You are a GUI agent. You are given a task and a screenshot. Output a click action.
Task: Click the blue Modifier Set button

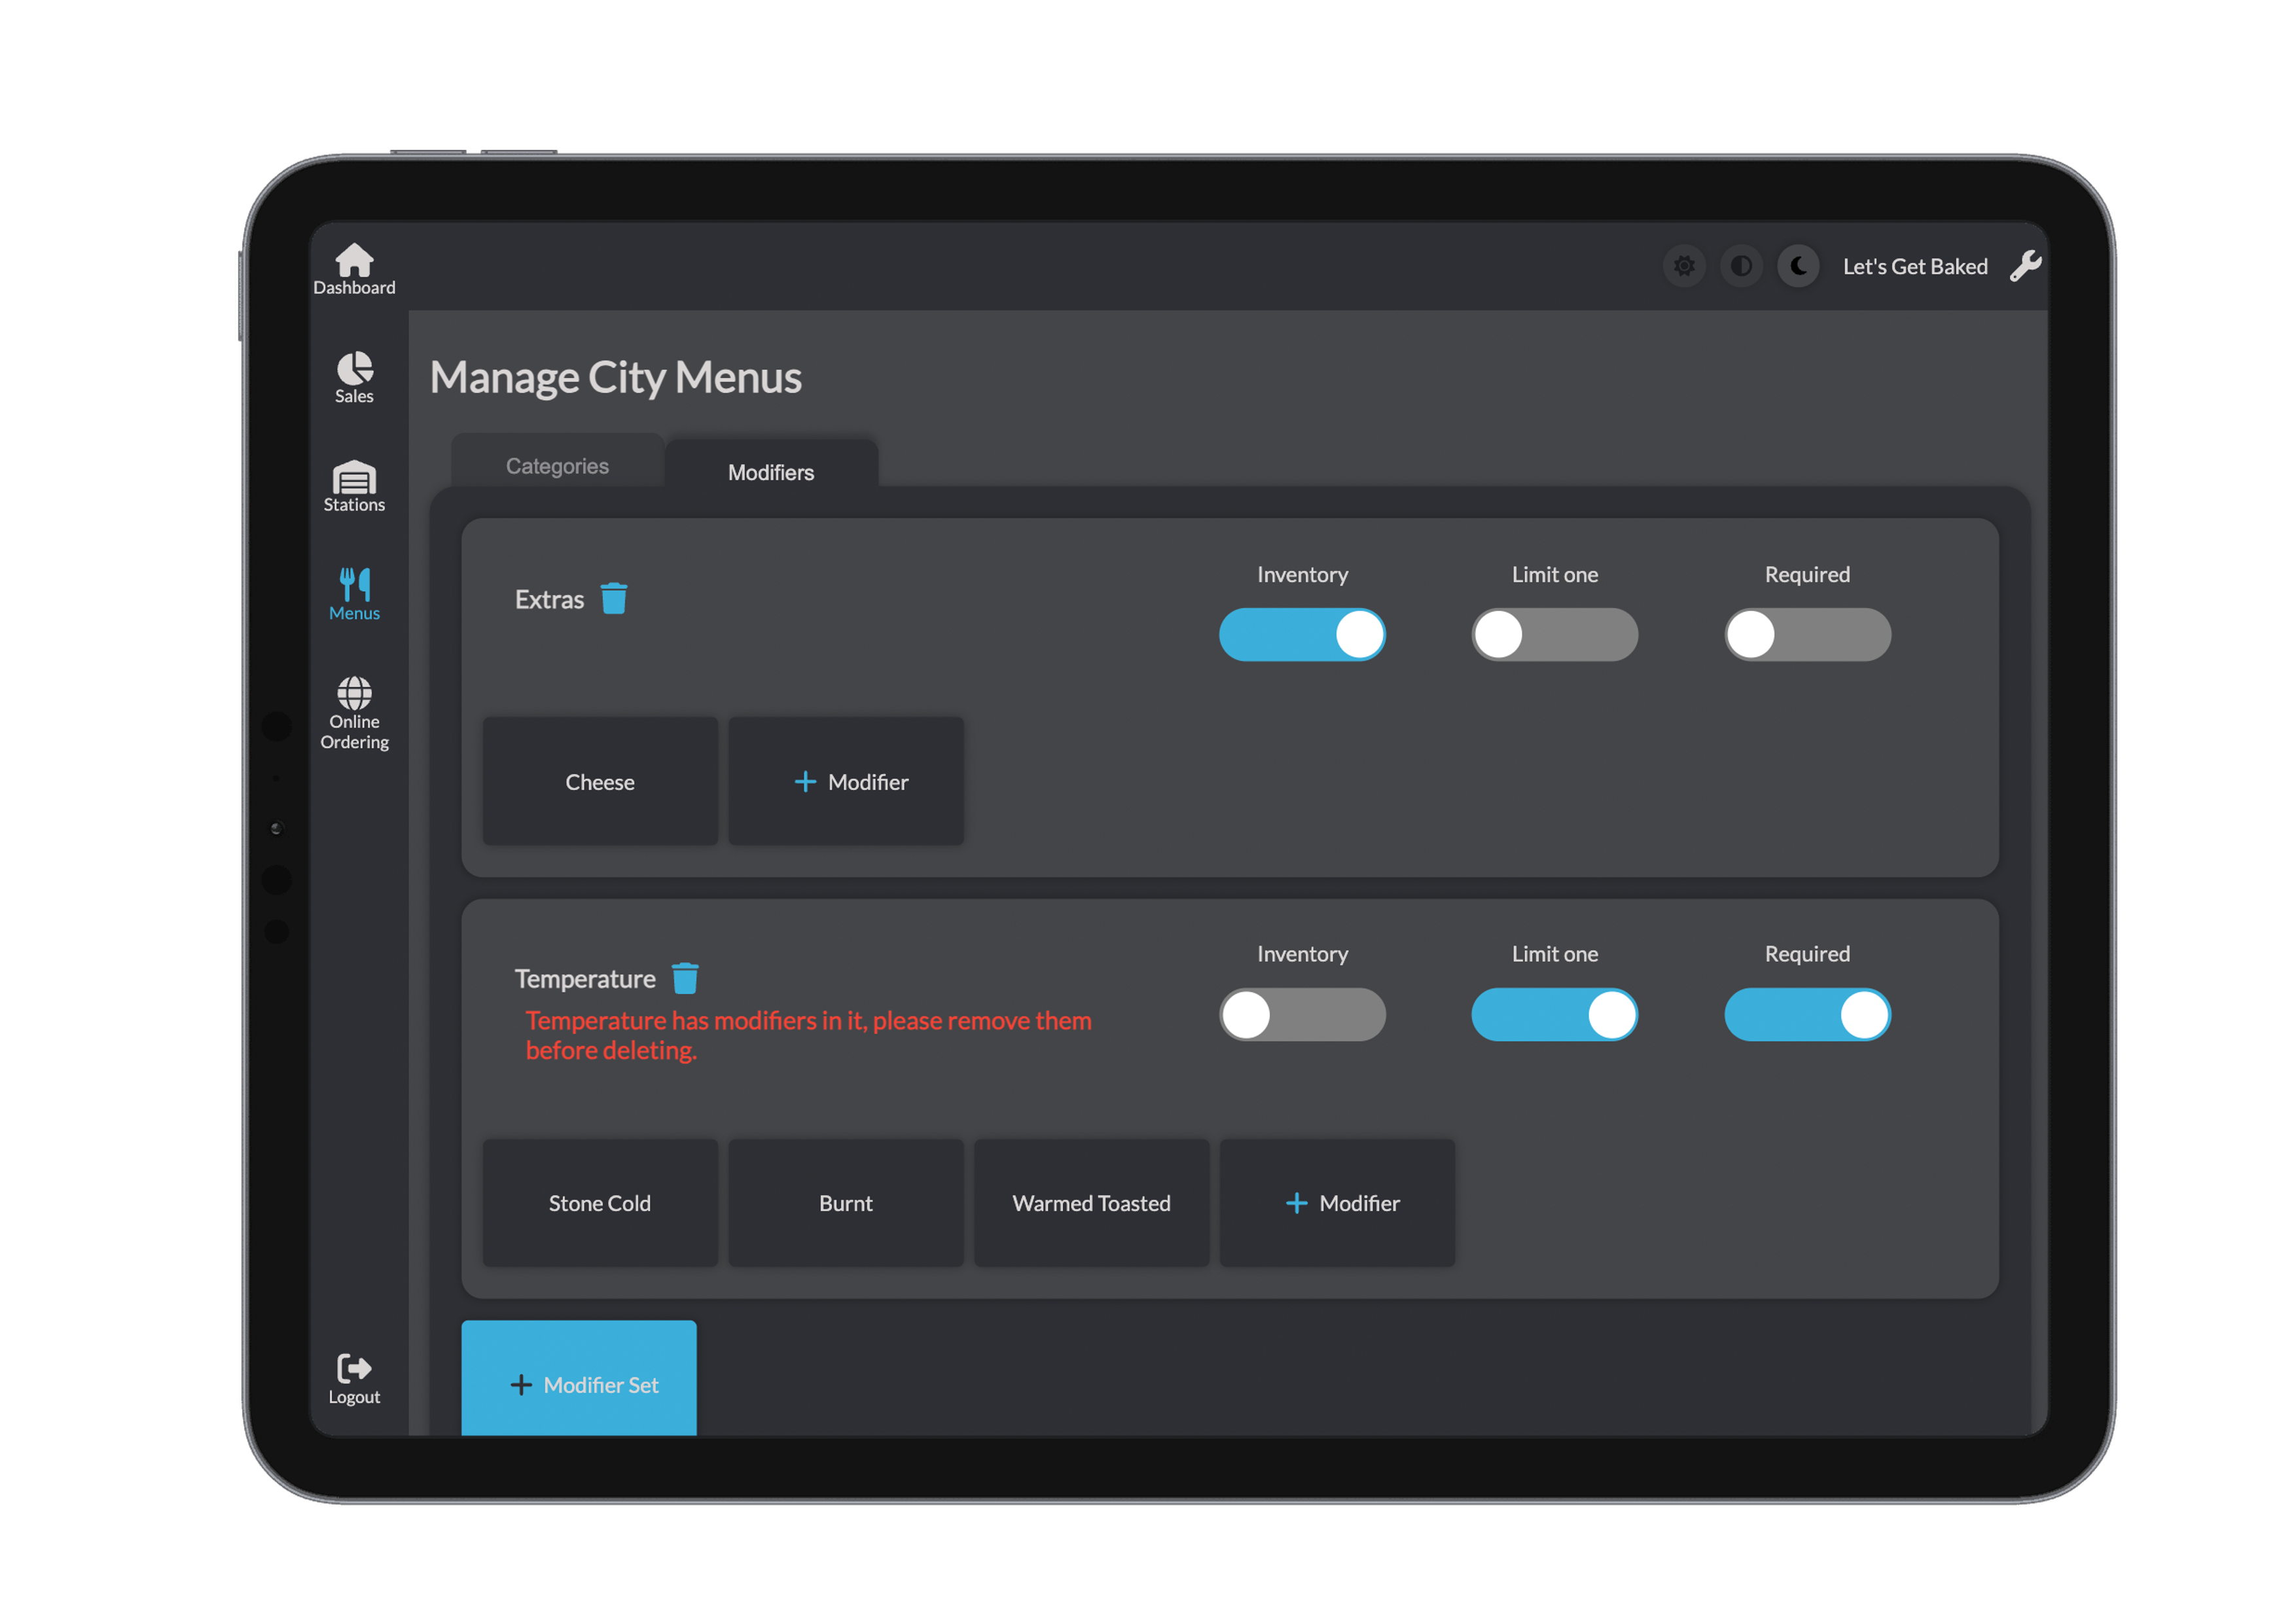pyautogui.click(x=579, y=1384)
